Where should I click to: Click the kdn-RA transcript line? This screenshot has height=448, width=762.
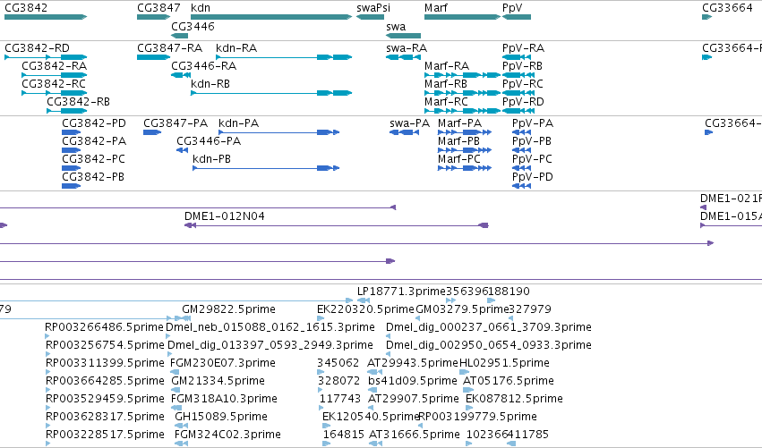284,57
